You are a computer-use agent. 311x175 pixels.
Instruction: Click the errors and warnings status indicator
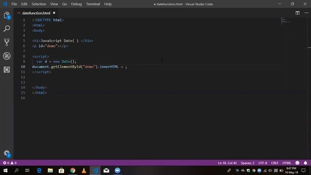tap(10, 163)
